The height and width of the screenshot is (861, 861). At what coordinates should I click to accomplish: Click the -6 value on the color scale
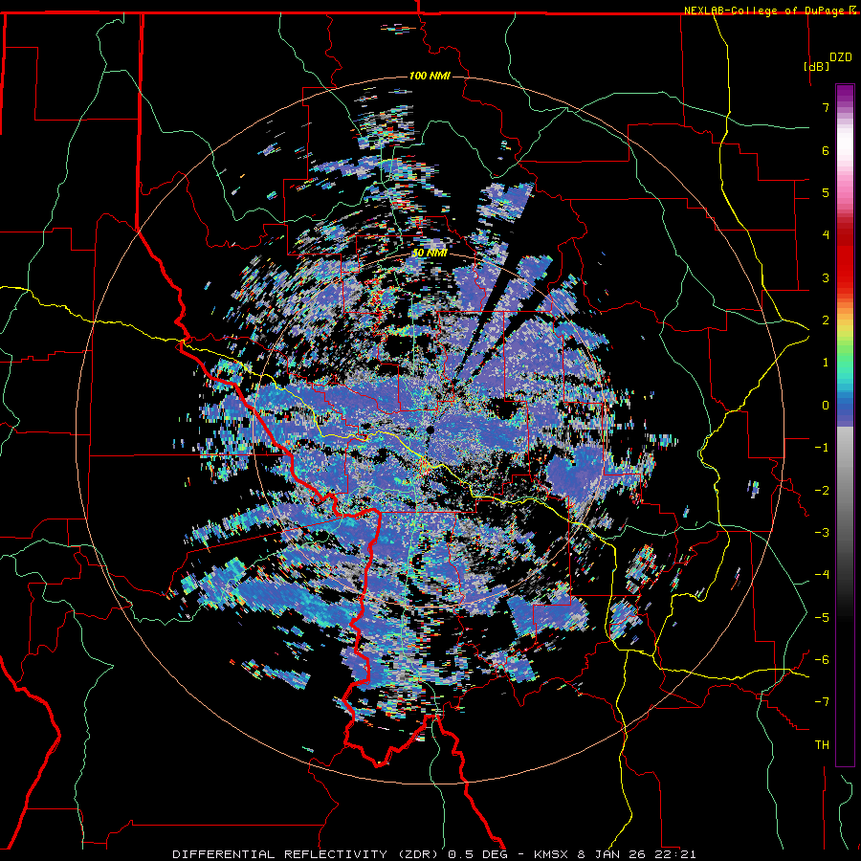click(x=822, y=660)
